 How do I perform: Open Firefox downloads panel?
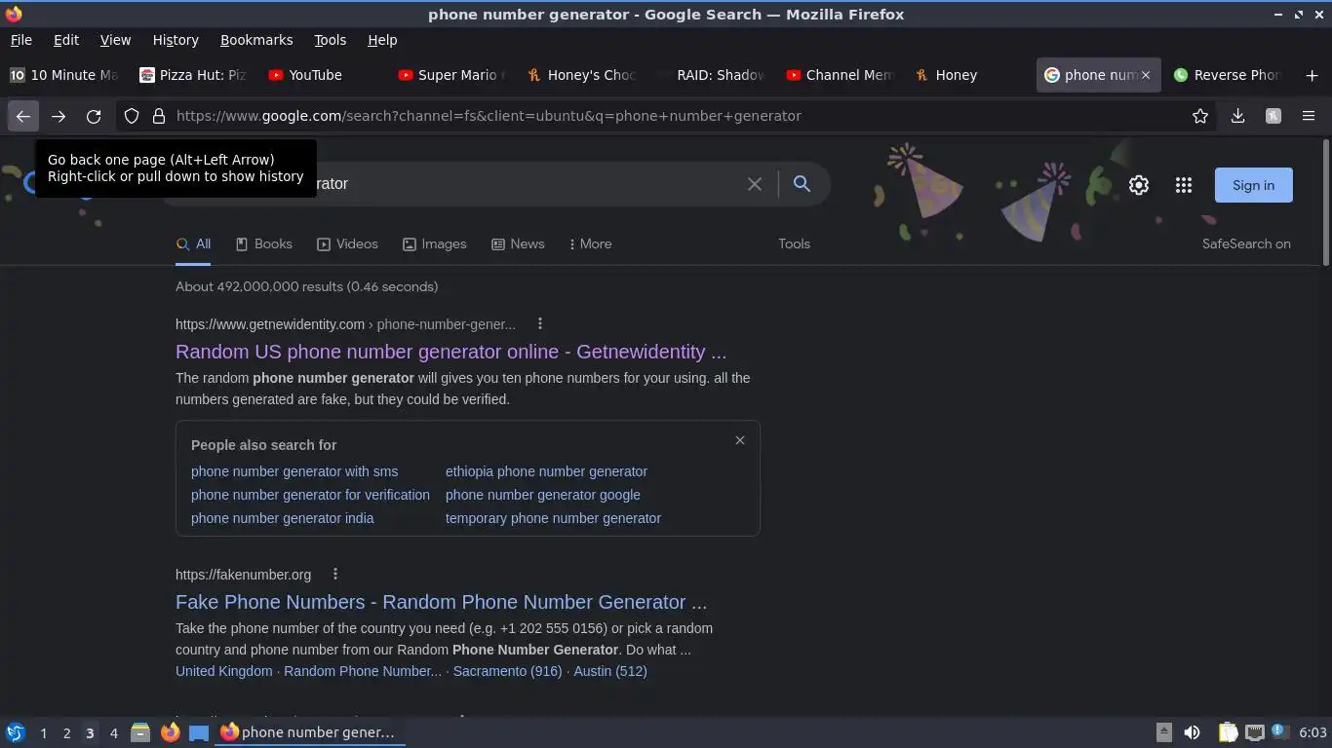tap(1237, 116)
